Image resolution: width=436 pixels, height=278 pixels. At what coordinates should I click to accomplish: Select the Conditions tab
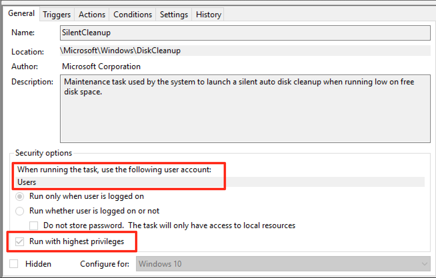tap(133, 15)
